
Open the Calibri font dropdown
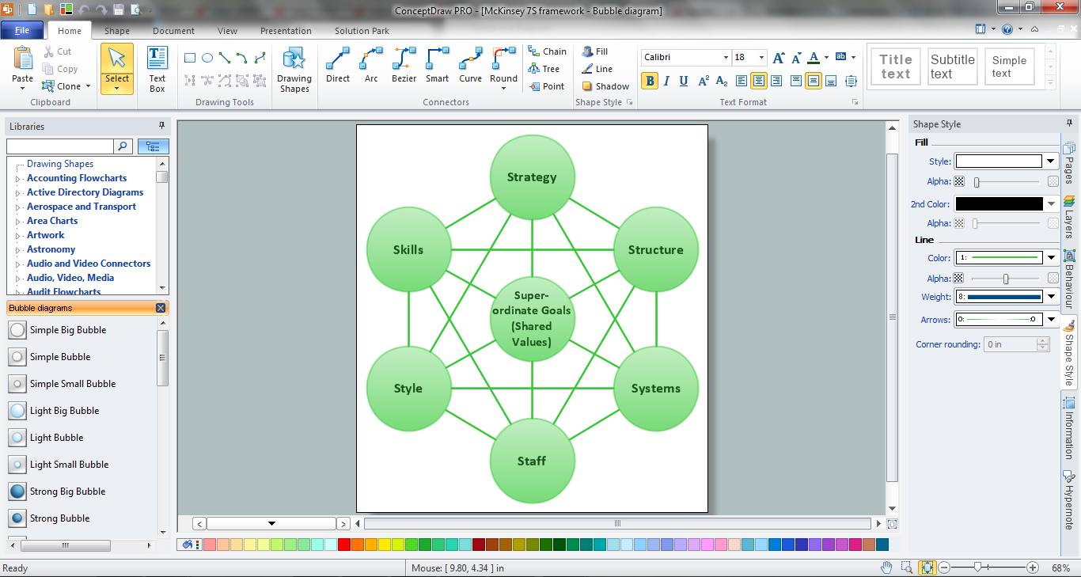[x=727, y=57]
